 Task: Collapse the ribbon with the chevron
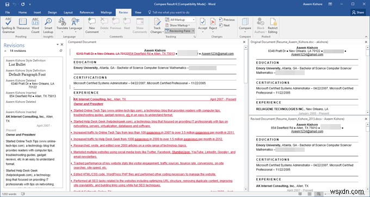click(x=366, y=37)
